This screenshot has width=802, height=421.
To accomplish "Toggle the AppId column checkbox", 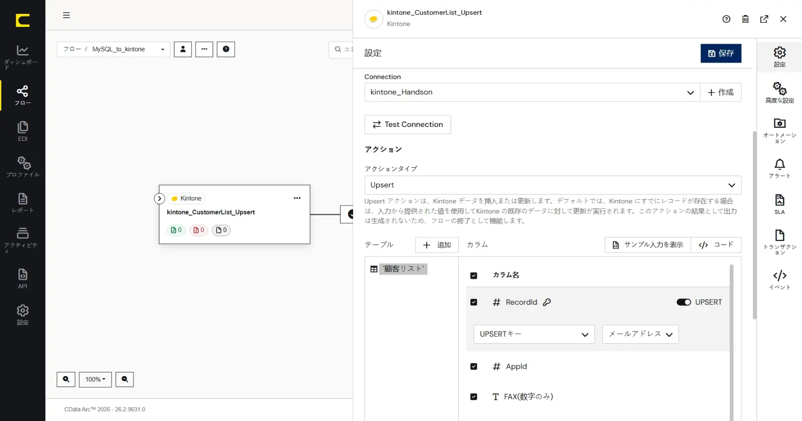I will [474, 367].
